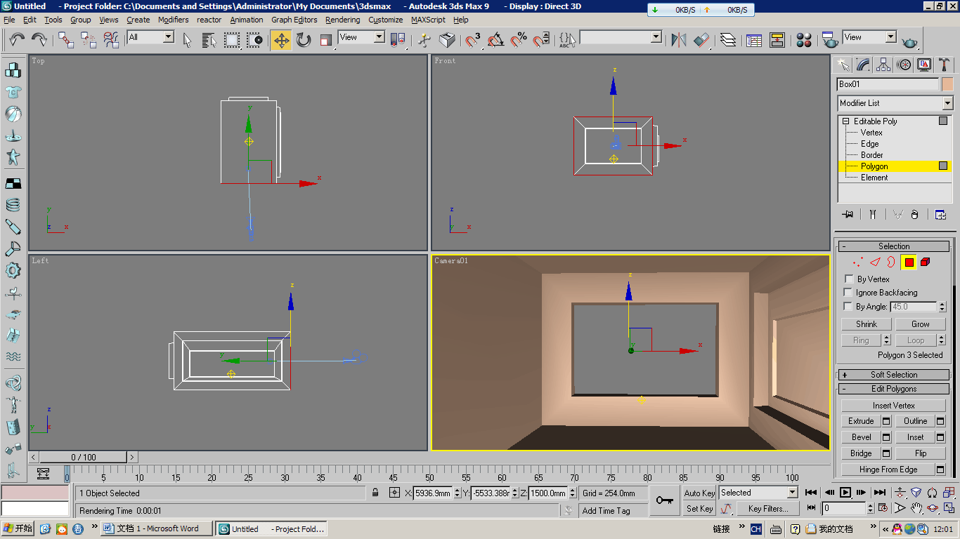Open the Curve Editor icon
The image size is (960, 539).
click(755, 39)
